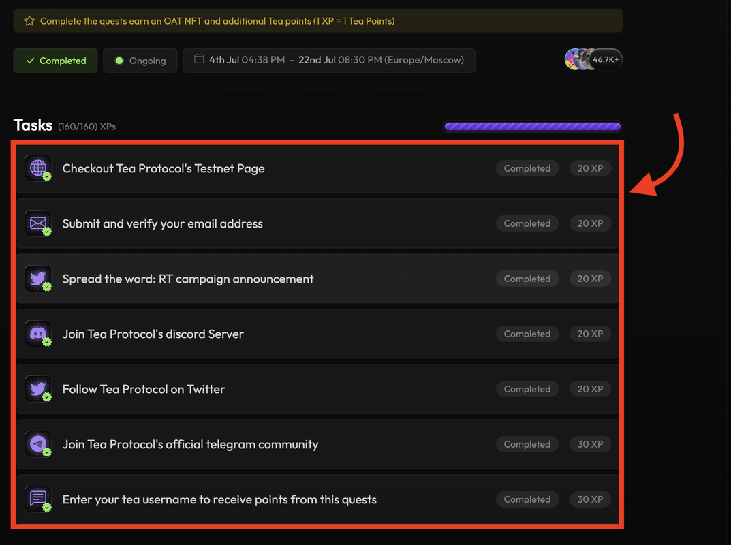The image size is (731, 545).
Task: Click the yellow banner about OAT NFT quests
Action: [x=318, y=20]
